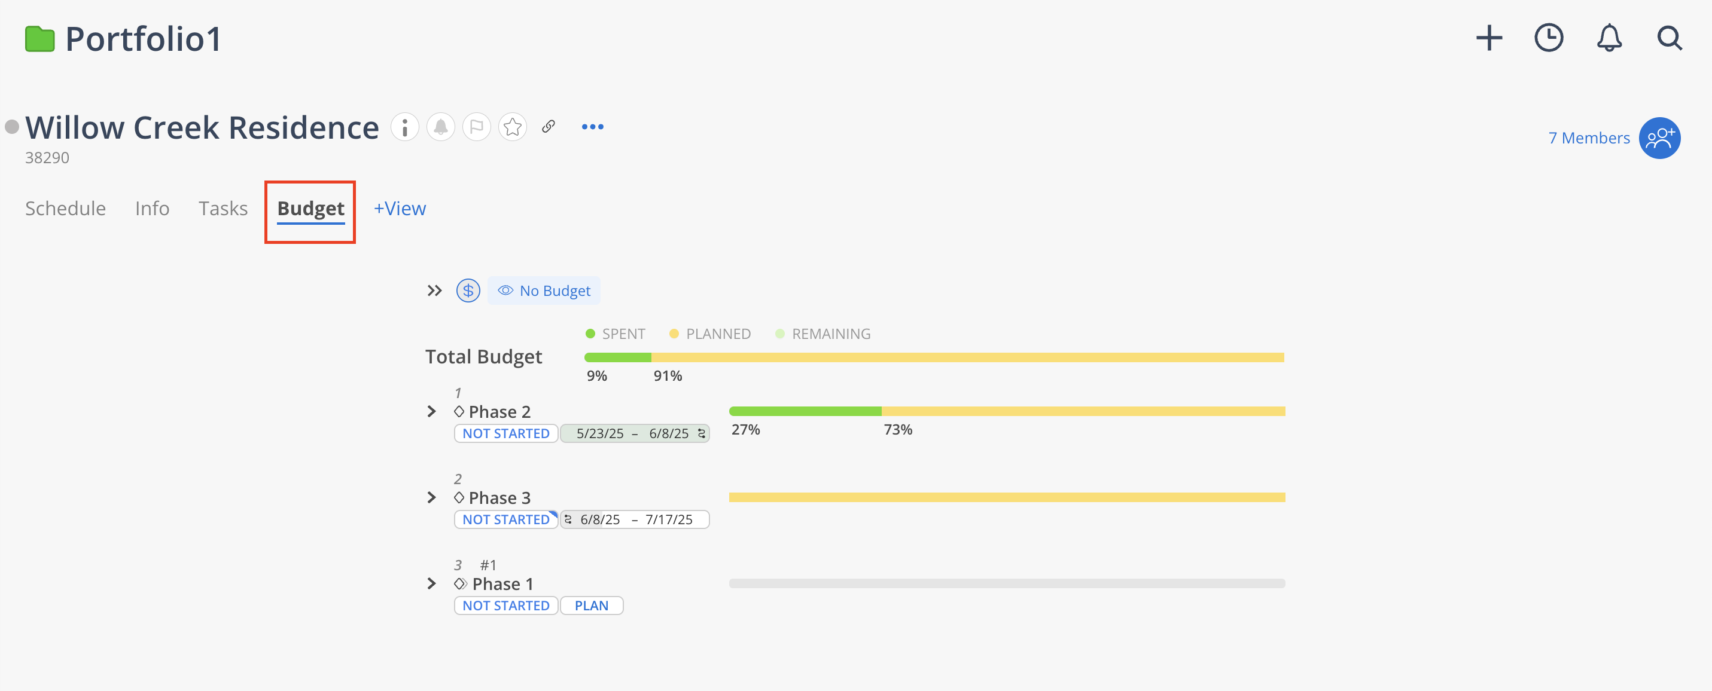Viewport: 1712px width, 691px height.
Task: Click the Total Budget progress bar
Action: pyautogui.click(x=934, y=357)
